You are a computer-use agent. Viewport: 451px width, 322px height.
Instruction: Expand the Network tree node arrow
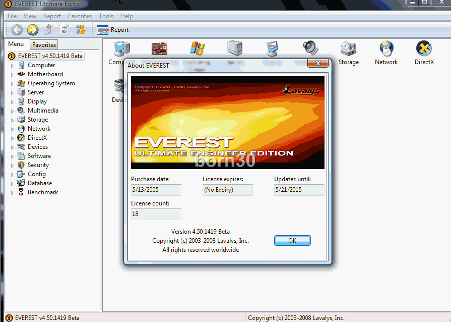(x=12, y=129)
